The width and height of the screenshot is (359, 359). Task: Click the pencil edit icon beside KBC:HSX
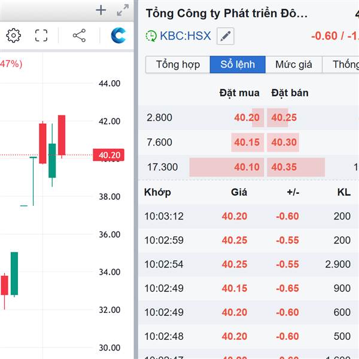point(225,36)
